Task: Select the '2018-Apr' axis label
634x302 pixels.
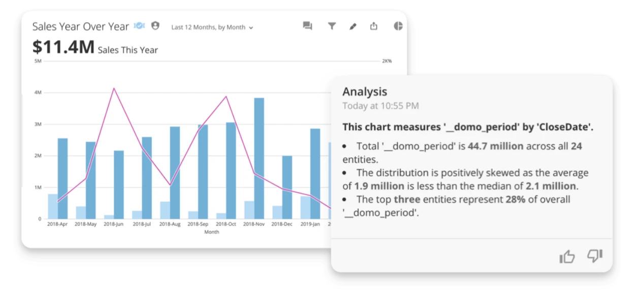Action: tap(57, 223)
